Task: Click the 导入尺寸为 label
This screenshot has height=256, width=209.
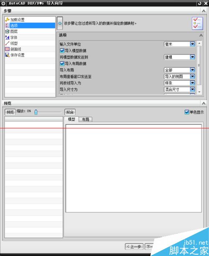Action: (69, 90)
